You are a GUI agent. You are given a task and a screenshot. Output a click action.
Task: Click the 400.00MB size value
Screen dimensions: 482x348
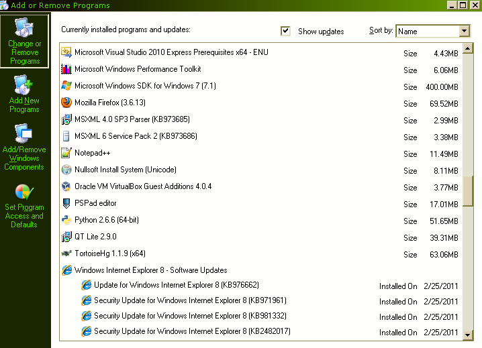442,87
